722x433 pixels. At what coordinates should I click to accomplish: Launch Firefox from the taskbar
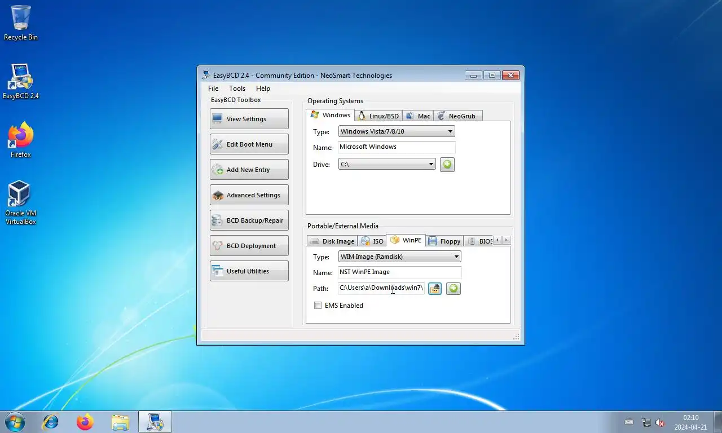(x=85, y=422)
